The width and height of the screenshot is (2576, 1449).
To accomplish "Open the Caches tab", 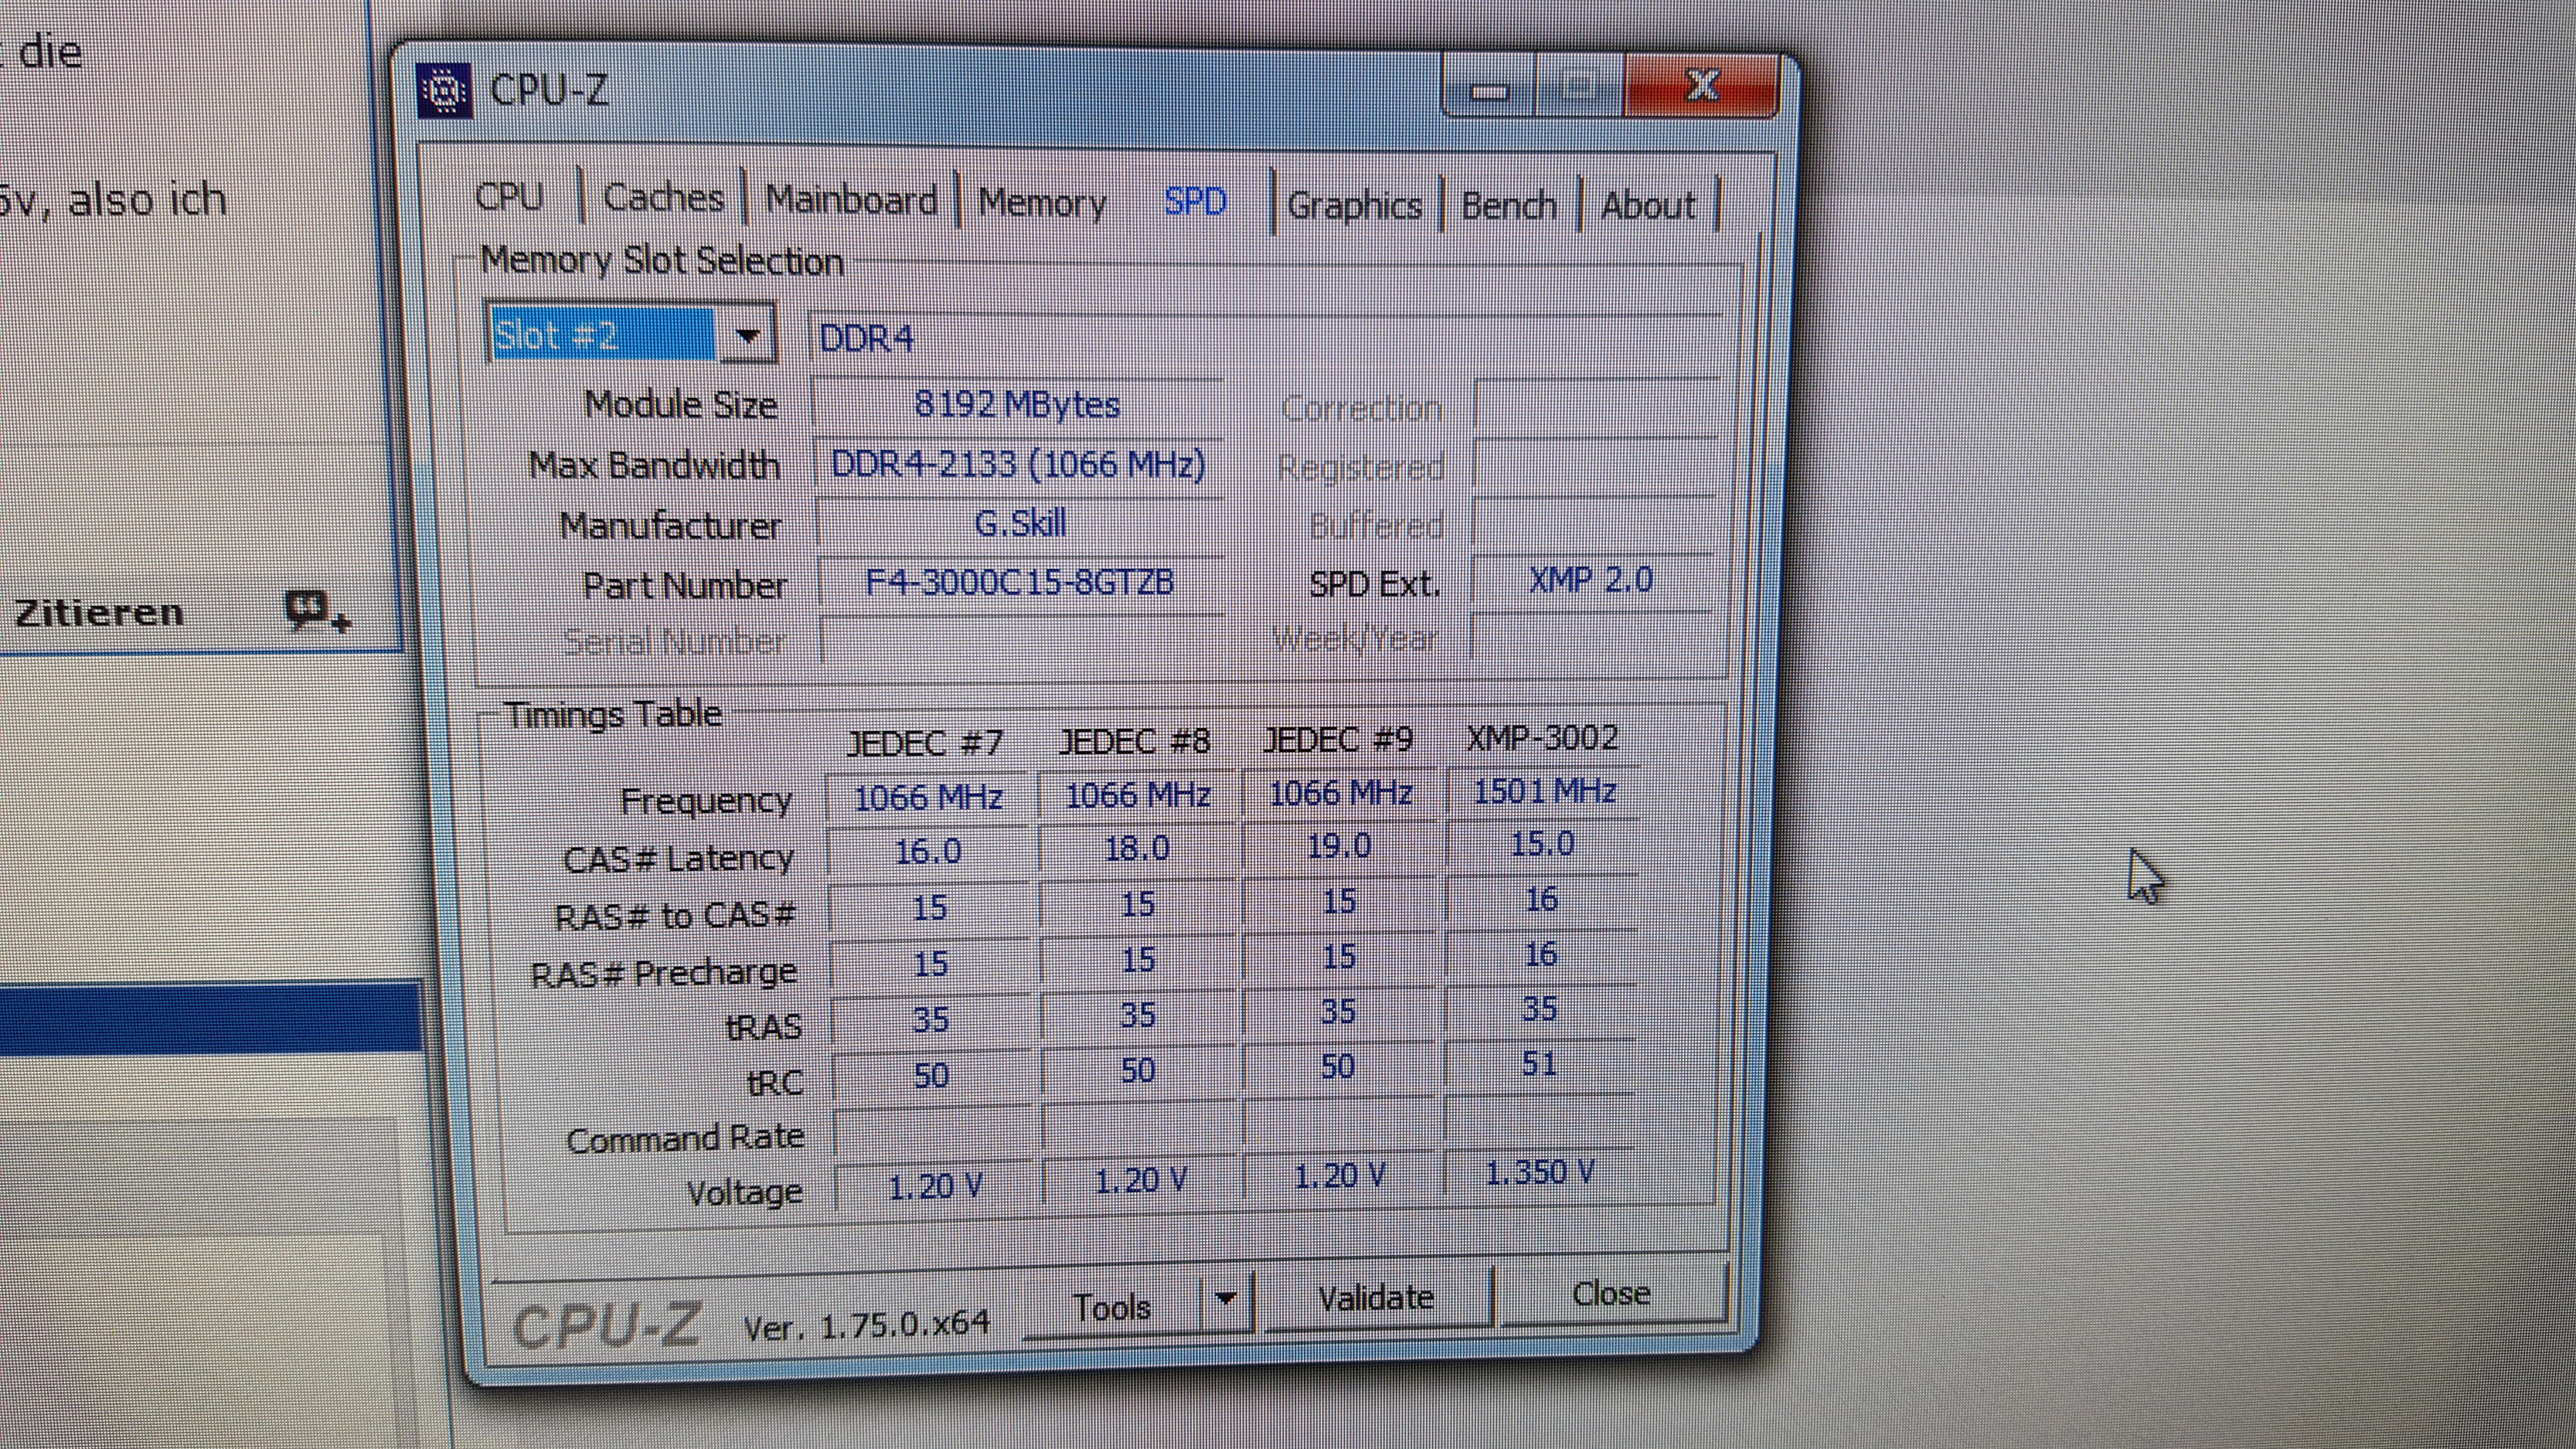I will click(663, 198).
